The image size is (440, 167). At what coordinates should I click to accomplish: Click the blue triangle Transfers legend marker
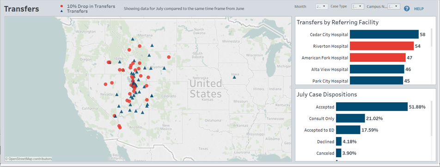pyautogui.click(x=61, y=12)
